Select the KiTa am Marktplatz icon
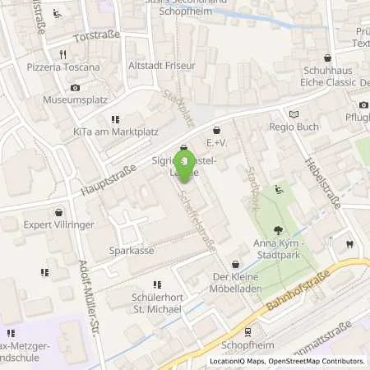The width and height of the screenshot is (370, 370). pyautogui.click(x=116, y=119)
